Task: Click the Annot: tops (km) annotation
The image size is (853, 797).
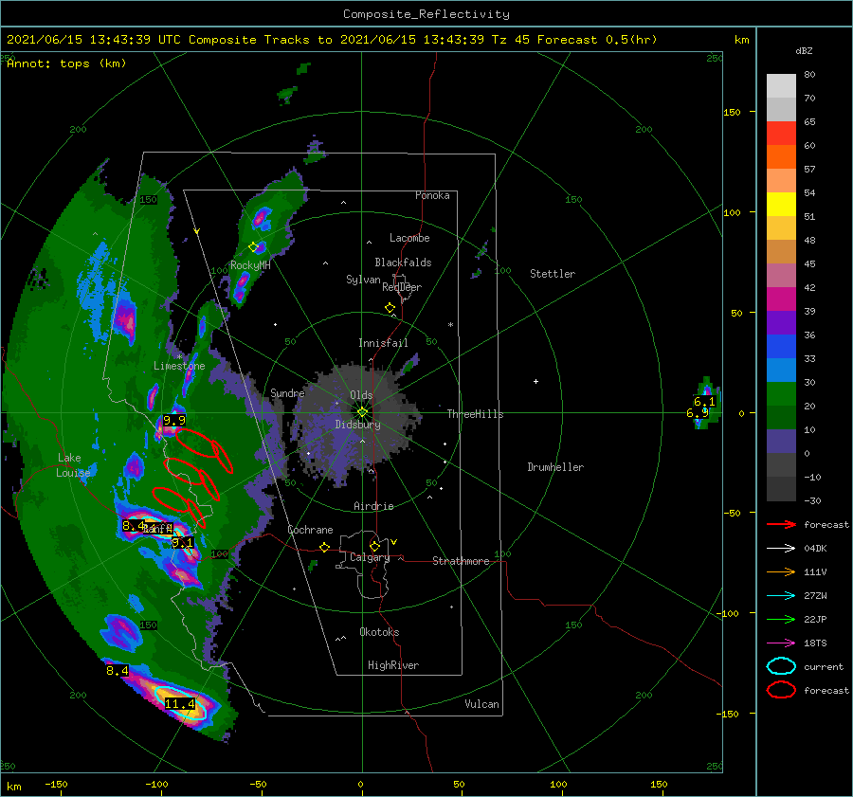Action: (x=67, y=63)
